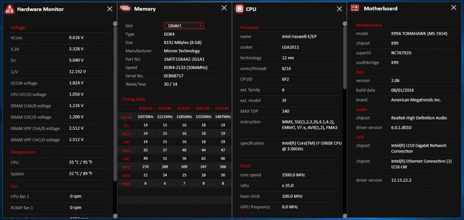Click the Hardware Monitor panel icon

[x=9, y=9]
